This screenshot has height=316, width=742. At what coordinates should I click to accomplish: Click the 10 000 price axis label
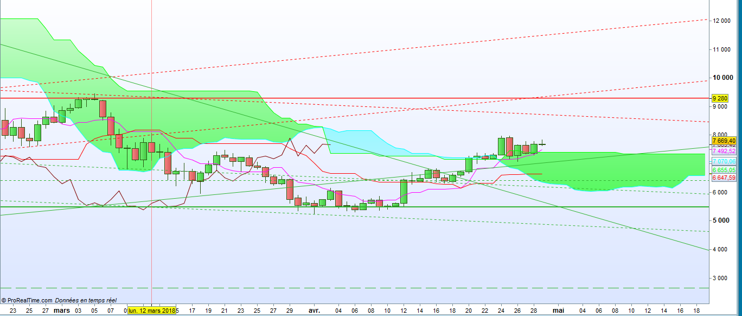[x=724, y=78]
